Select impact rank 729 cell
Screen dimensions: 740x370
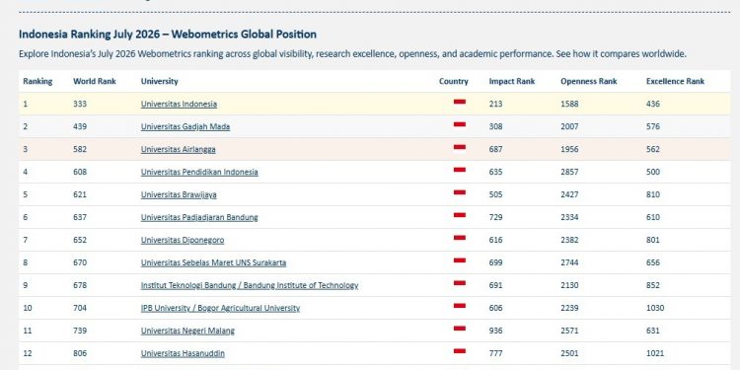495,217
